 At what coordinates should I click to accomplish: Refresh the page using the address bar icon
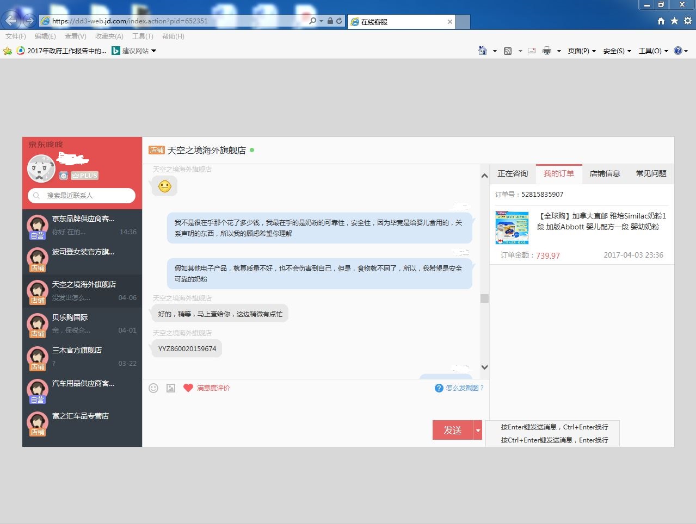[x=339, y=21]
